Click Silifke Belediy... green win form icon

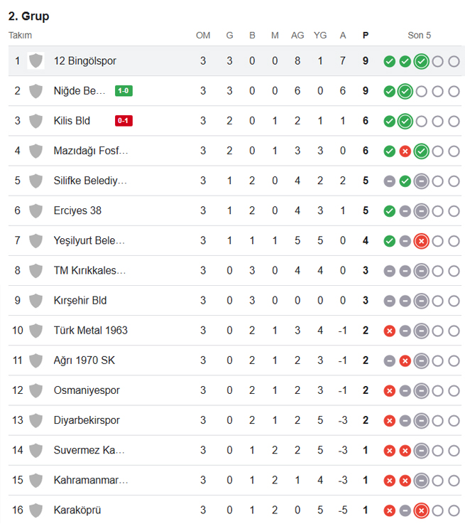click(405, 181)
